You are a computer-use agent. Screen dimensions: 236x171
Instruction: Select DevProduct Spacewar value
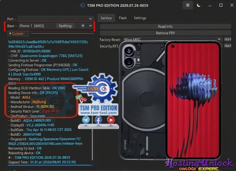pyautogui.click(x=38, y=116)
